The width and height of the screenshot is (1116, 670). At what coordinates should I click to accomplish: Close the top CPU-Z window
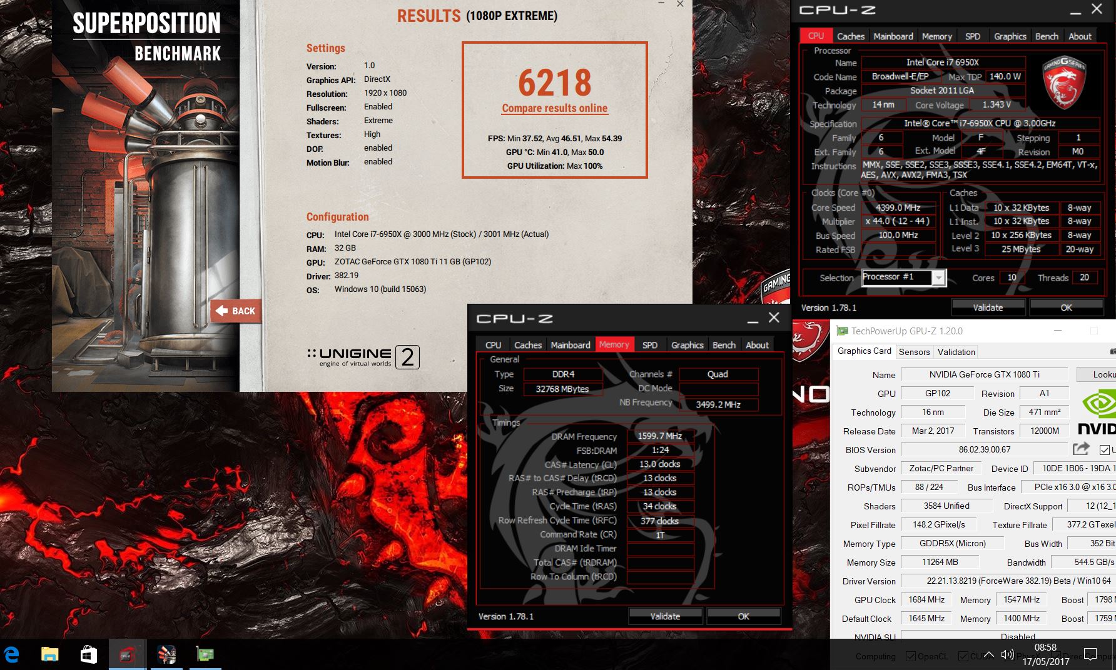1097,9
